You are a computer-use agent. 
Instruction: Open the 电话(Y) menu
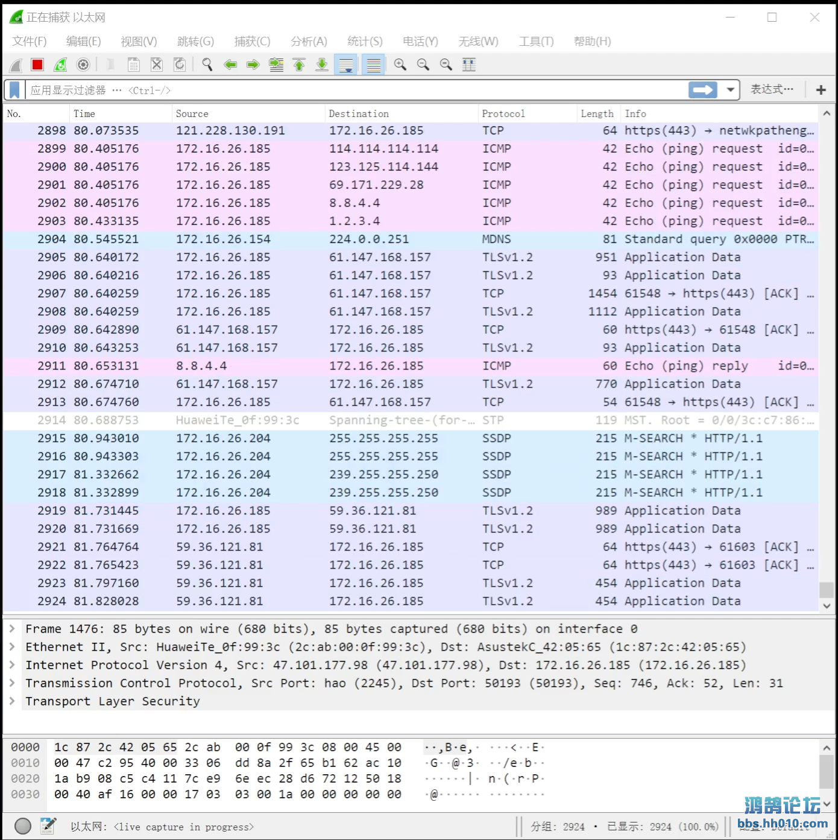[x=420, y=41]
